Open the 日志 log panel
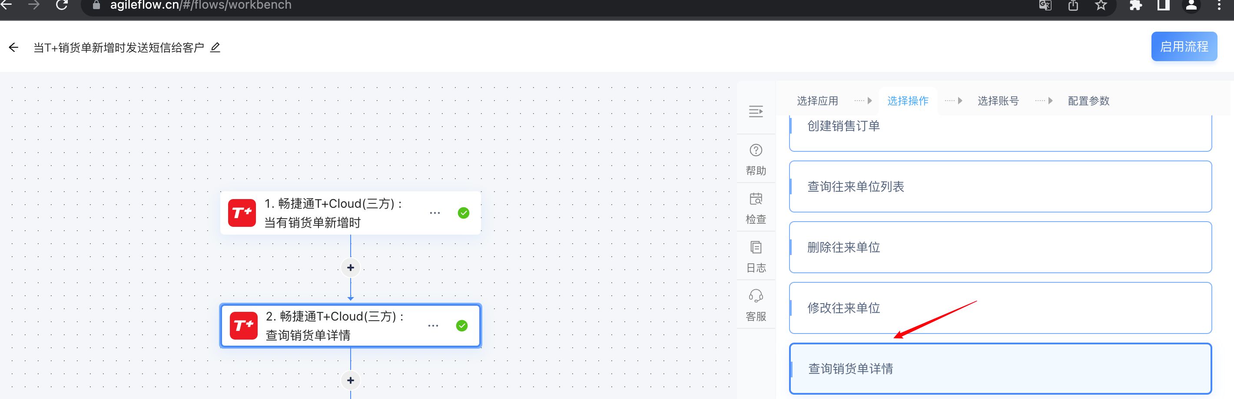 point(756,256)
